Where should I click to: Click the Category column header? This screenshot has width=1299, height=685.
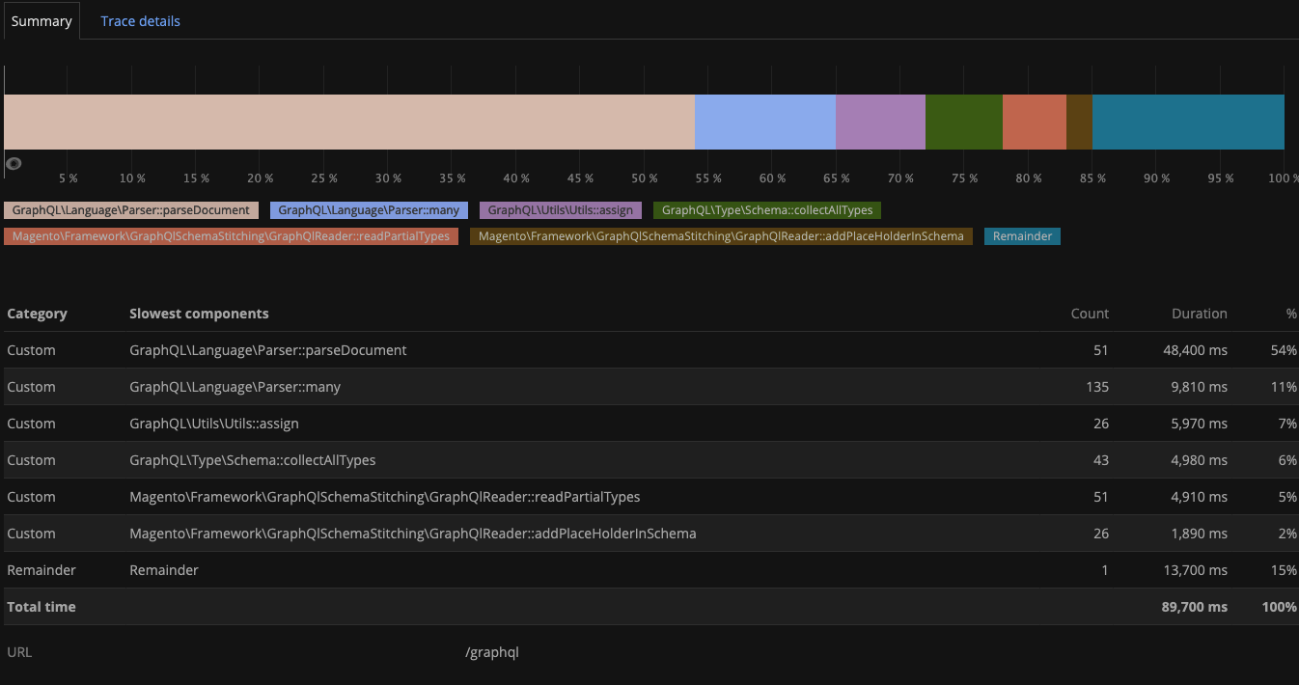click(x=37, y=314)
